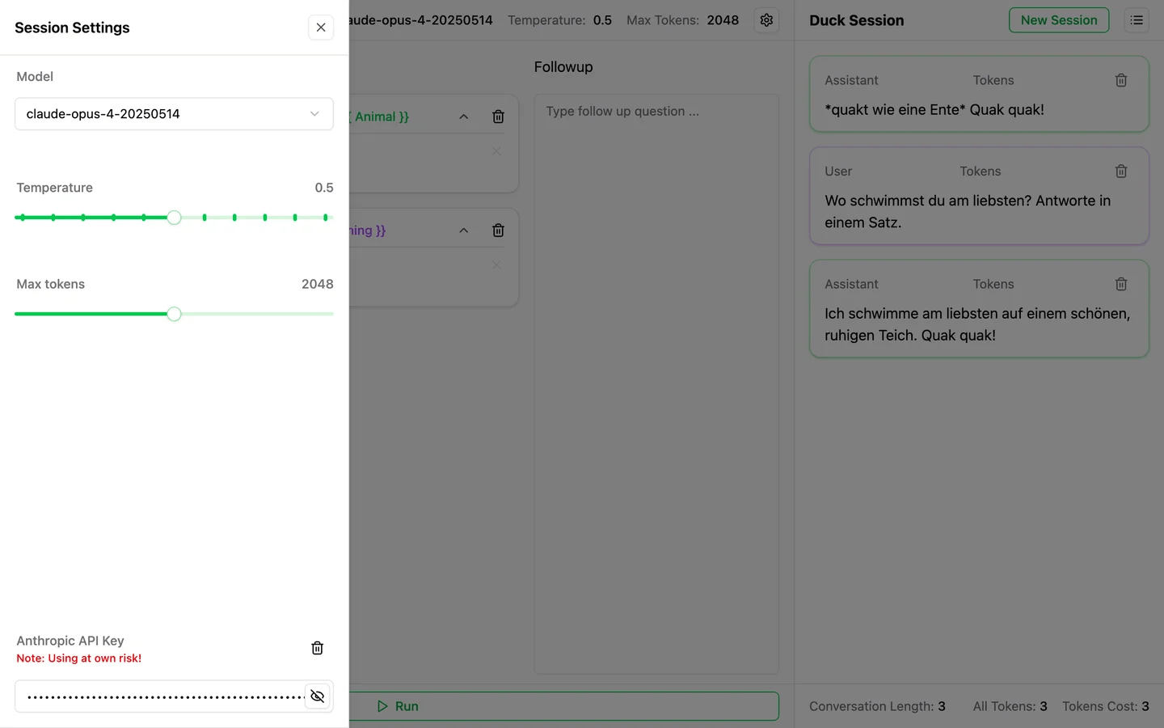Image resolution: width=1164 pixels, height=728 pixels.
Task: Open the model selection dropdown
Action: (x=174, y=114)
